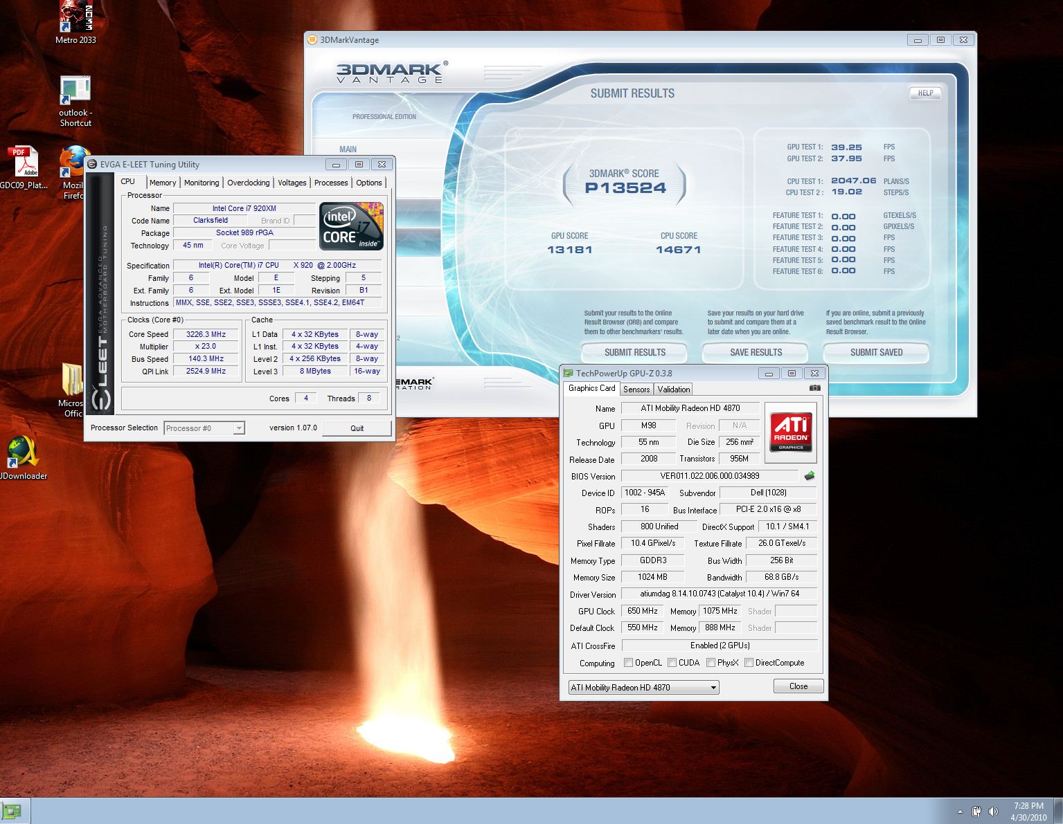The image size is (1063, 824).
Task: Click the GPU Clock value 650 MHz
Action: 643,611
